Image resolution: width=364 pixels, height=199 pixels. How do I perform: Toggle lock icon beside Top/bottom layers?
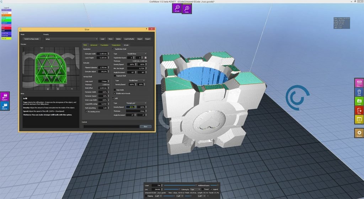tap(145, 58)
